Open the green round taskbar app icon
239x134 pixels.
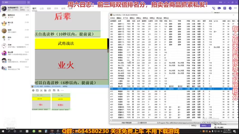coord(34,131)
